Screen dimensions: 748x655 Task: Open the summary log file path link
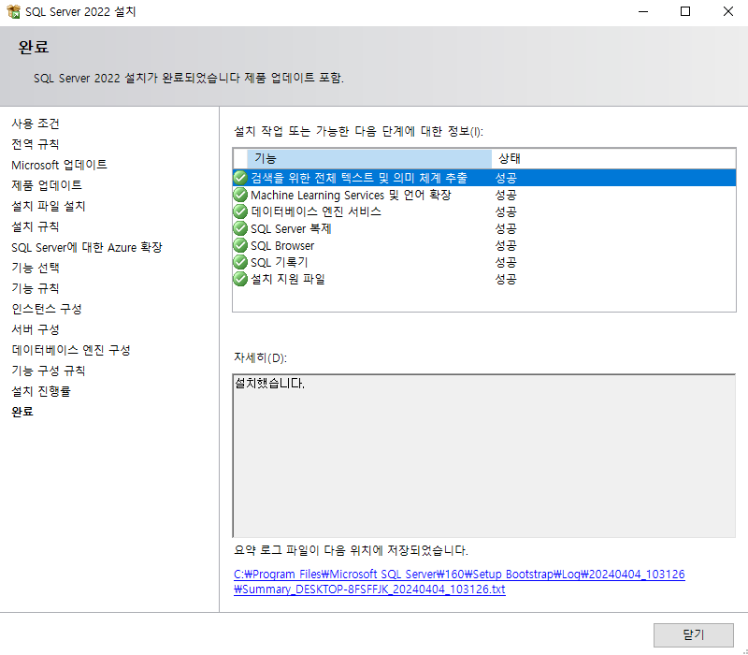tap(459, 581)
